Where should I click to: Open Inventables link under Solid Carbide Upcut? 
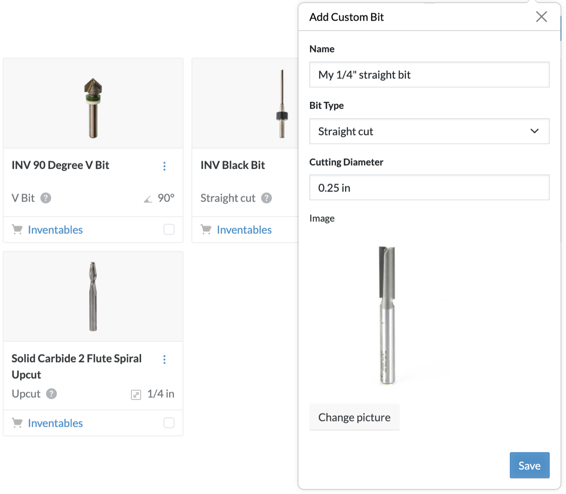pos(55,423)
